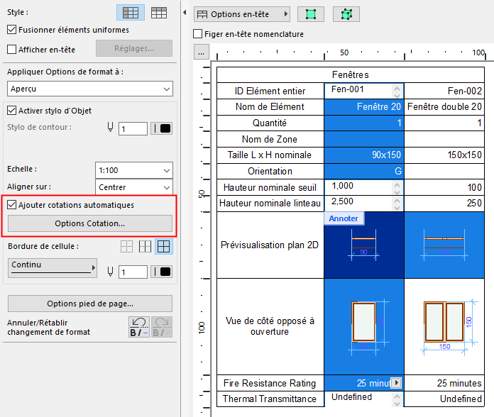Click the Annoter button
Screen dimensions: 494x417
pos(344,218)
